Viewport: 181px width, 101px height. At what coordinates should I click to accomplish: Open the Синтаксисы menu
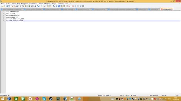coord(33,4)
